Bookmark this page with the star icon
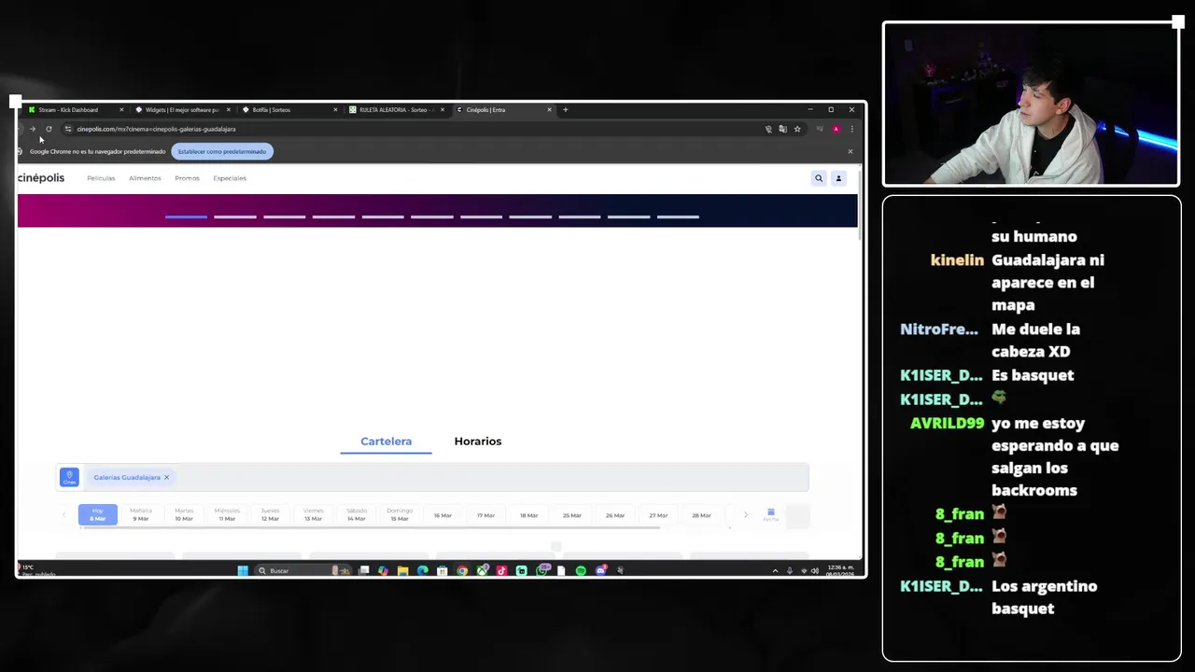 (x=797, y=129)
